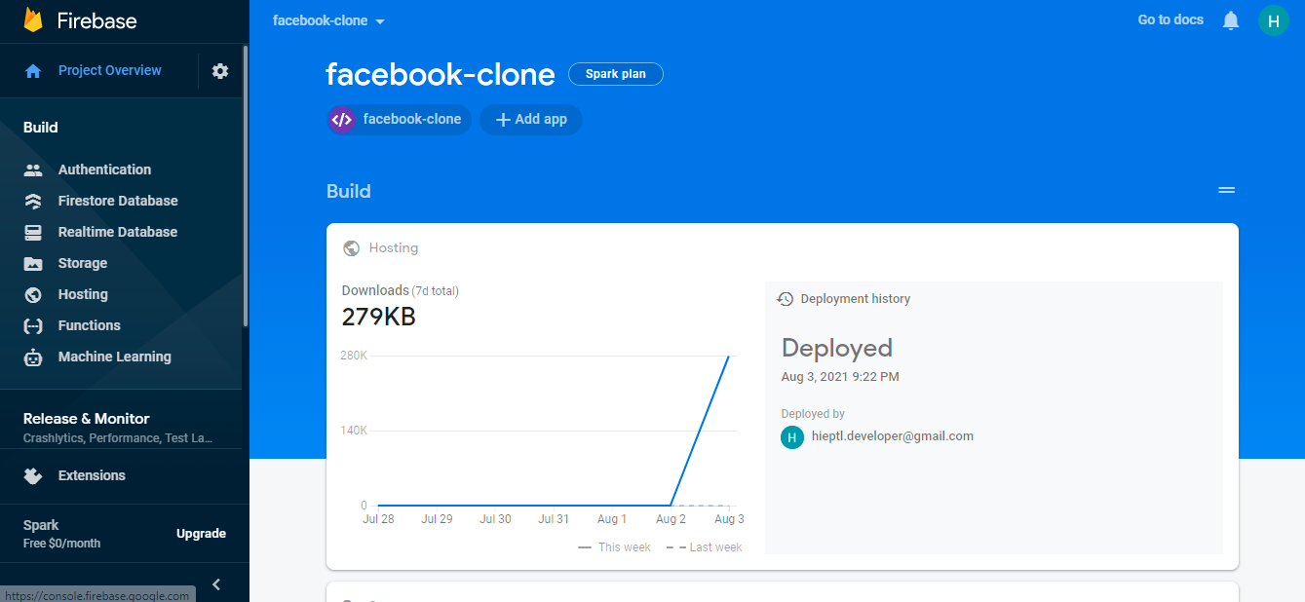Click the Extensions puzzle icon
This screenshot has height=602, width=1305.
tap(33, 475)
